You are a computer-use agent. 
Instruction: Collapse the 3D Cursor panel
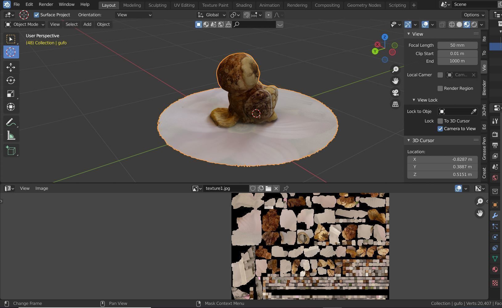(x=409, y=140)
